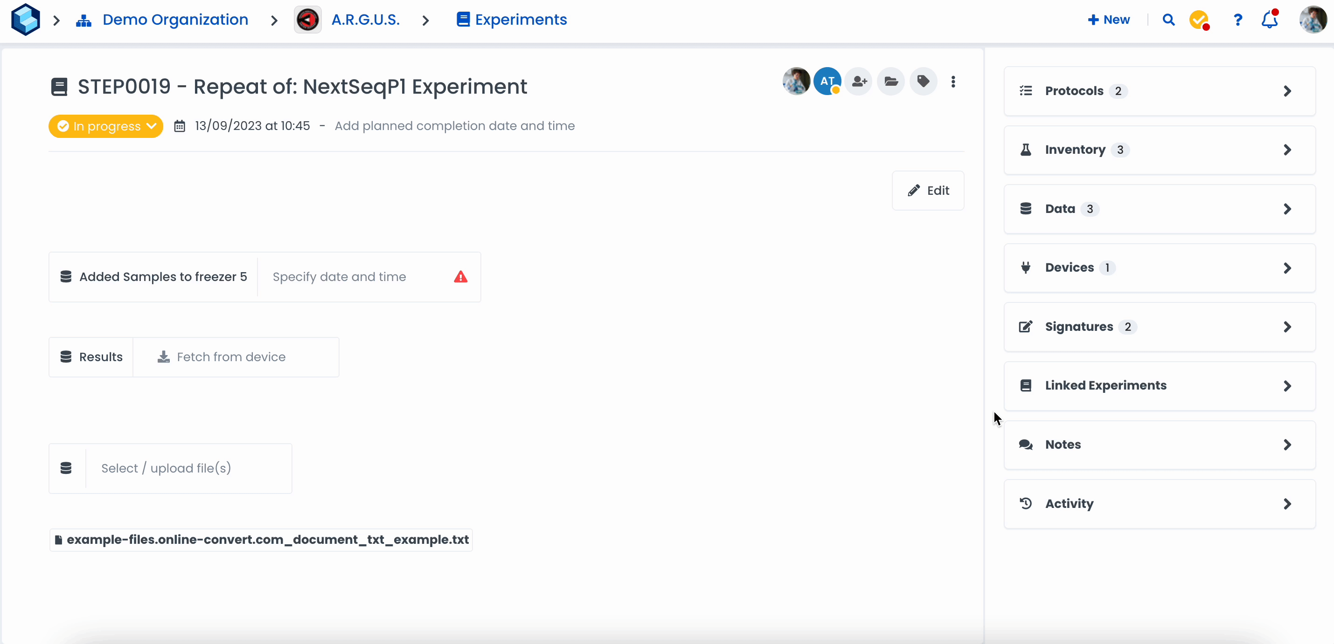The height and width of the screenshot is (644, 1334).
Task: Click the red warning triangle icon
Action: [x=460, y=277]
